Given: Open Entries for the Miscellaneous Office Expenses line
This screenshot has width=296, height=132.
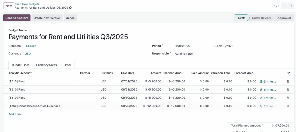Looking at the screenshot, I should [x=268, y=106].
